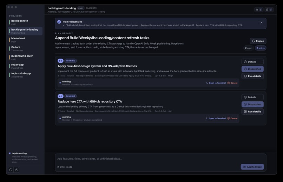The height and width of the screenshot is (182, 283).
Task: Open Details for Apply blue-first design system
Action: [x=252, y=62]
